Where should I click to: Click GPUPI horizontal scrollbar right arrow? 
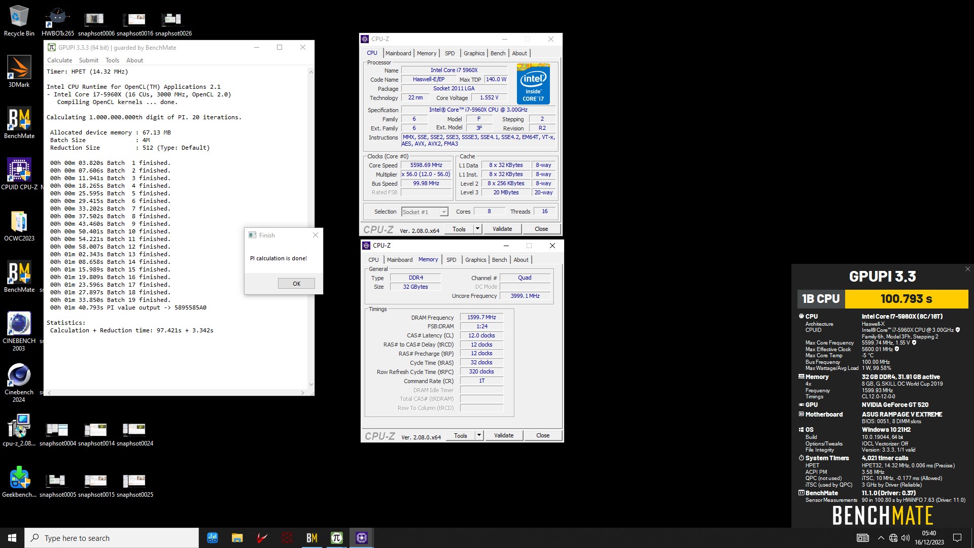[303, 393]
